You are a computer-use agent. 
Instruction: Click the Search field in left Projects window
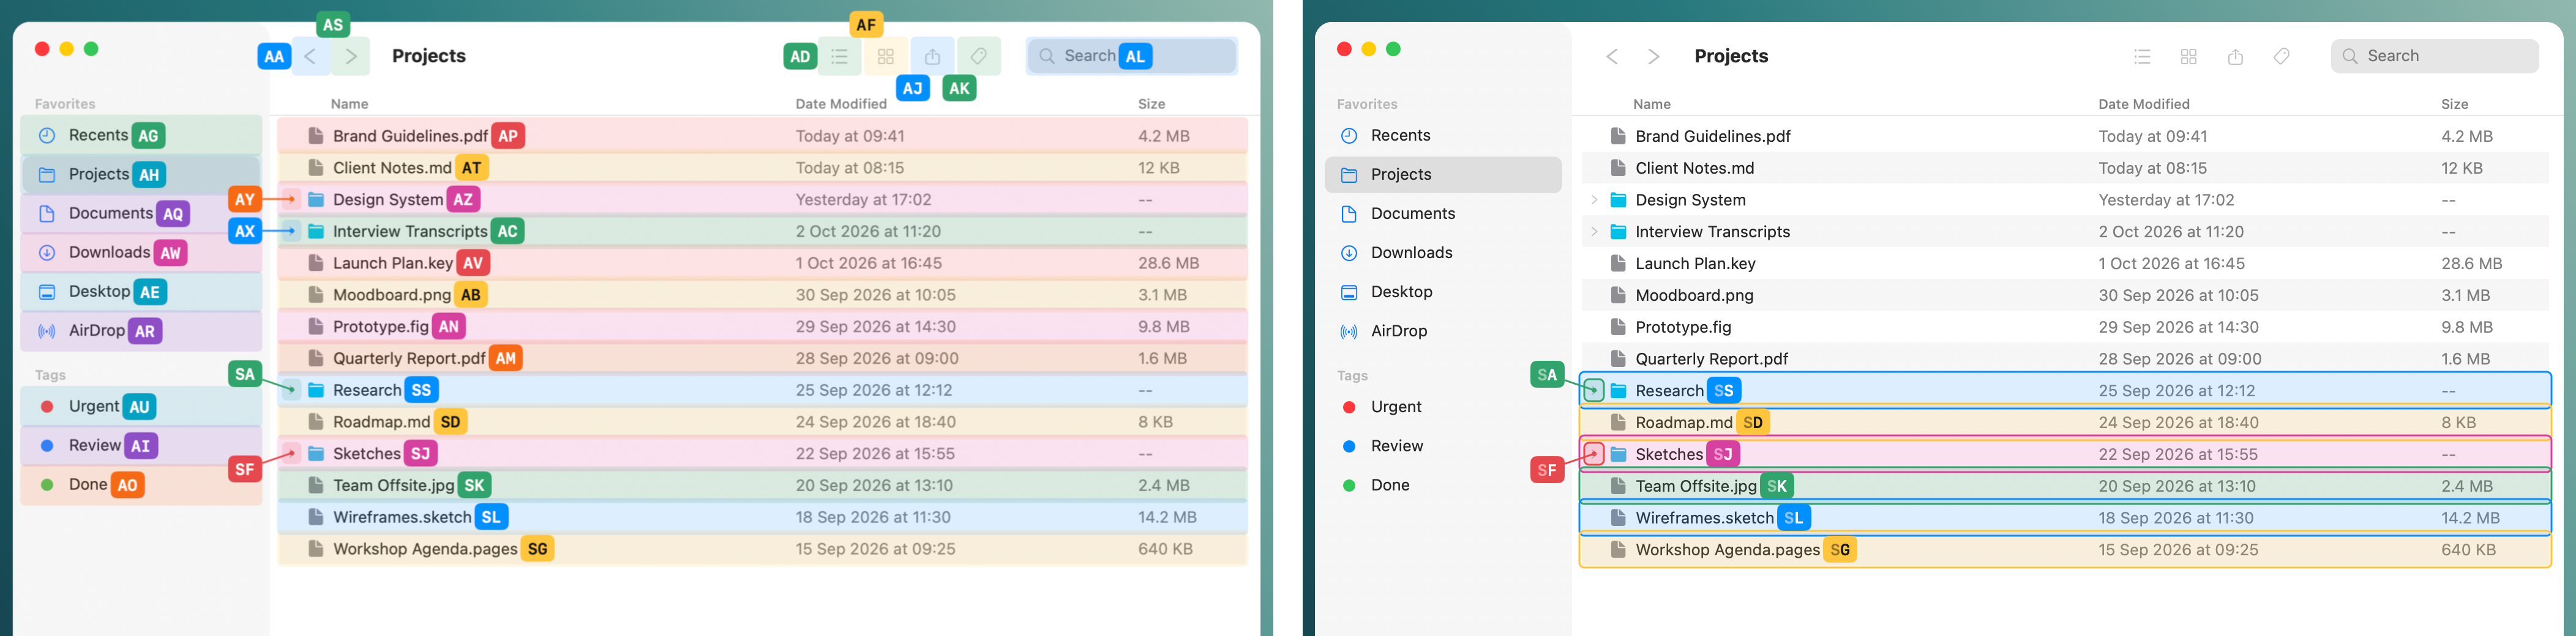click(1132, 56)
